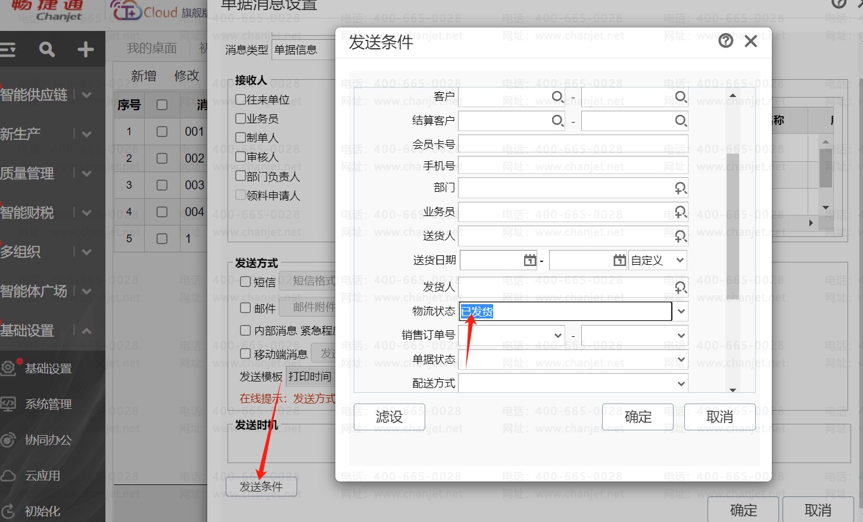Screen dimensions: 863x522
Task: Open first 送货日期 calendar picker
Action: click(x=529, y=260)
